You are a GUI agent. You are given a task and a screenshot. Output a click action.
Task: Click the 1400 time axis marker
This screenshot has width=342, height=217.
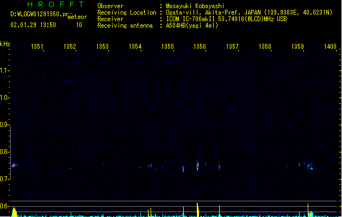coord(330,47)
